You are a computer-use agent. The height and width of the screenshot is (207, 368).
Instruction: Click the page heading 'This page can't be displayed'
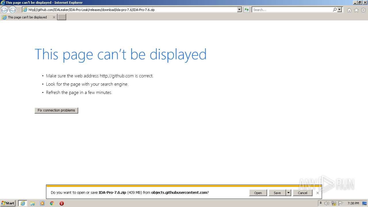pos(120,54)
